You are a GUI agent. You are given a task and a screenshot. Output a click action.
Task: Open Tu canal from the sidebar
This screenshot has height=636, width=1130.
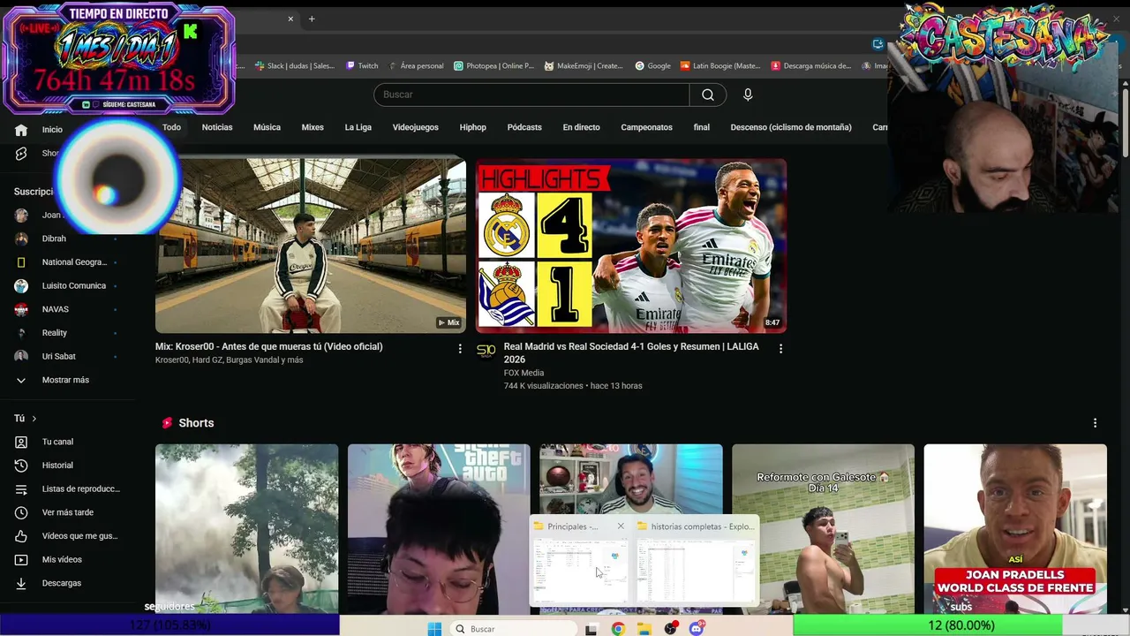pos(57,442)
